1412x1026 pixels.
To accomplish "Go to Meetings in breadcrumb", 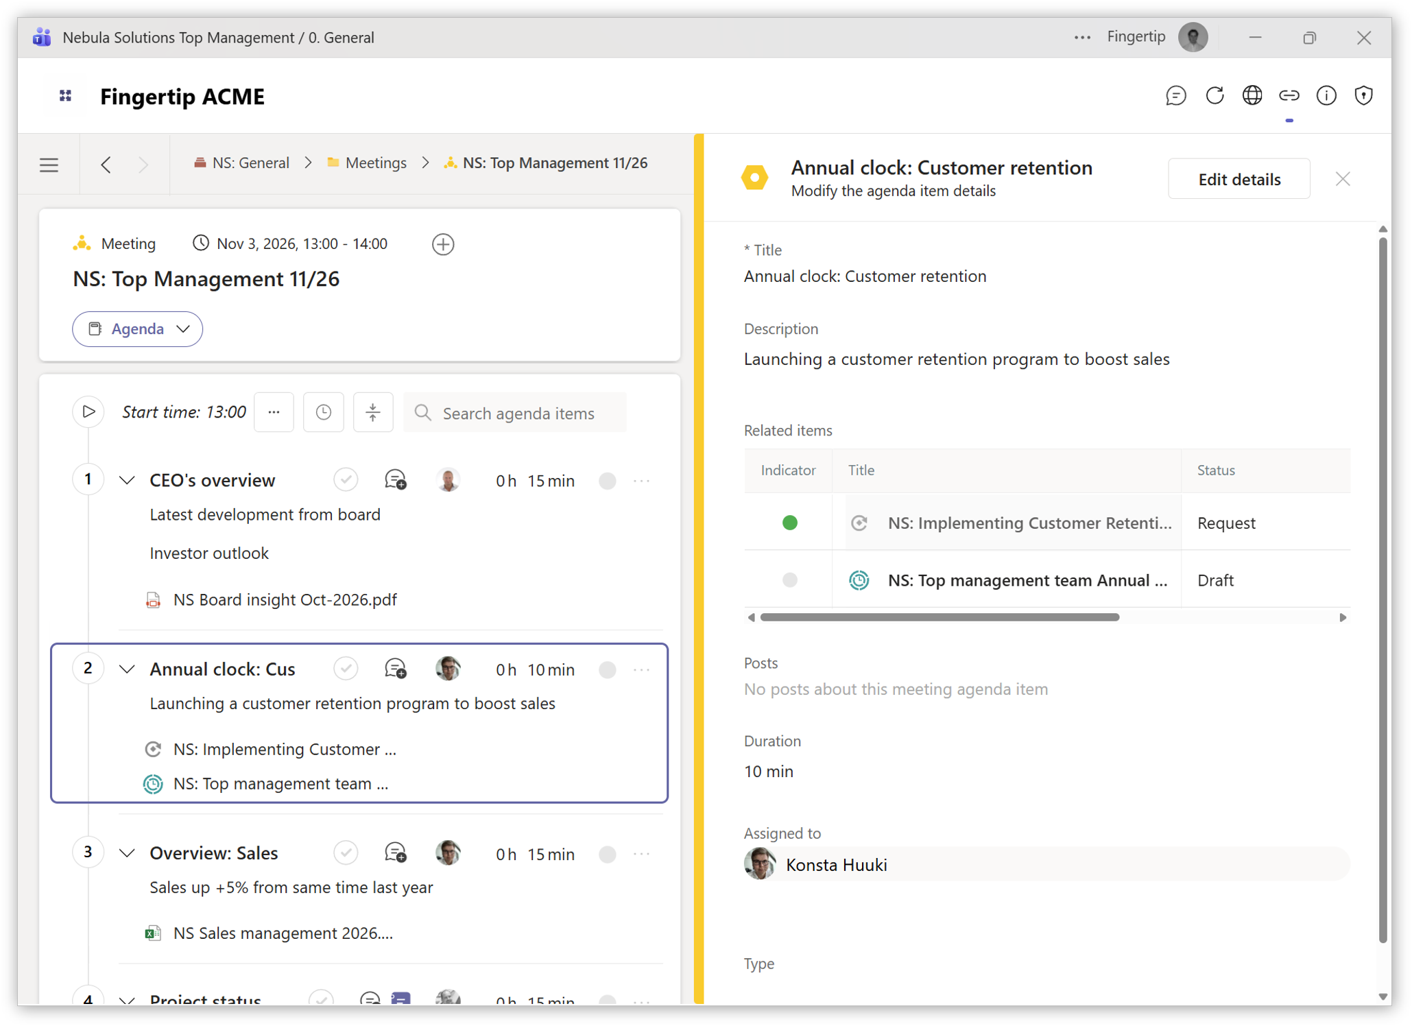I will pyautogui.click(x=375, y=163).
